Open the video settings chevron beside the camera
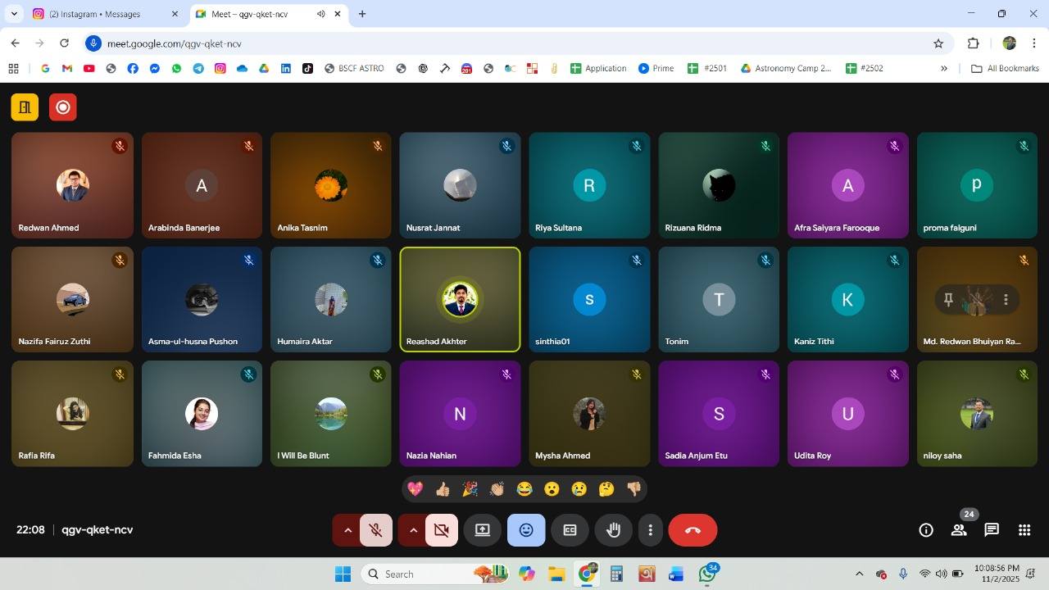Screen dimensions: 1049x590 [414, 530]
